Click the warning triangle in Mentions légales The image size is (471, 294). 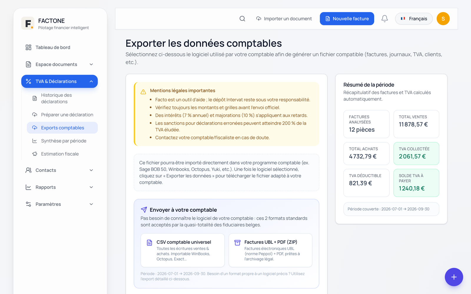[x=143, y=92]
